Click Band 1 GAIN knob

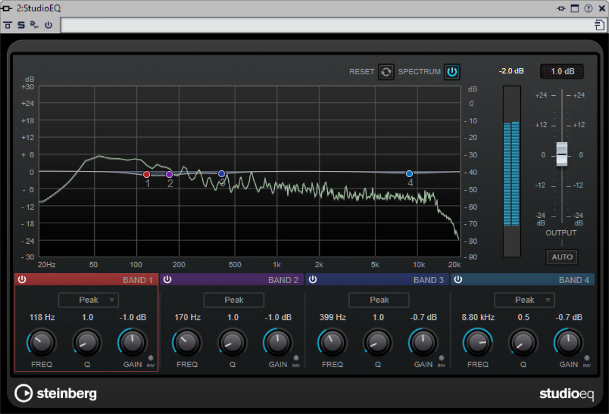[133, 343]
